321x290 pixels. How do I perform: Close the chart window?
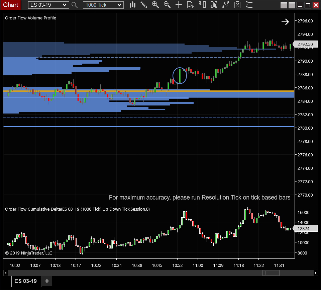click(x=316, y=5)
